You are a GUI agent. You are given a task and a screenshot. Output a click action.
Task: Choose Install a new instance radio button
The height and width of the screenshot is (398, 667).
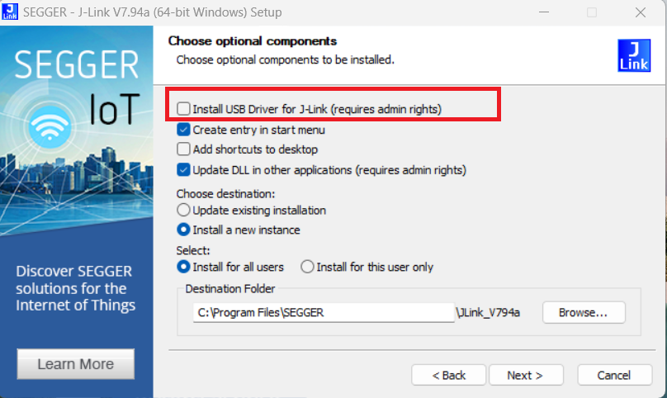point(183,230)
